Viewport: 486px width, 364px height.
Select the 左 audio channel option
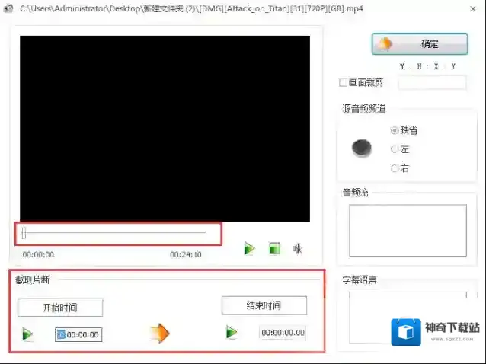(x=395, y=149)
